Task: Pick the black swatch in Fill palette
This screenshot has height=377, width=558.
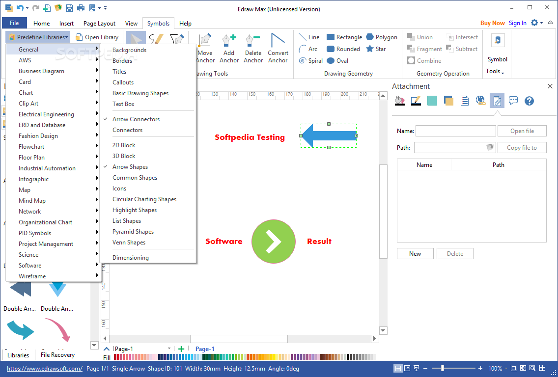Action: click(349, 357)
